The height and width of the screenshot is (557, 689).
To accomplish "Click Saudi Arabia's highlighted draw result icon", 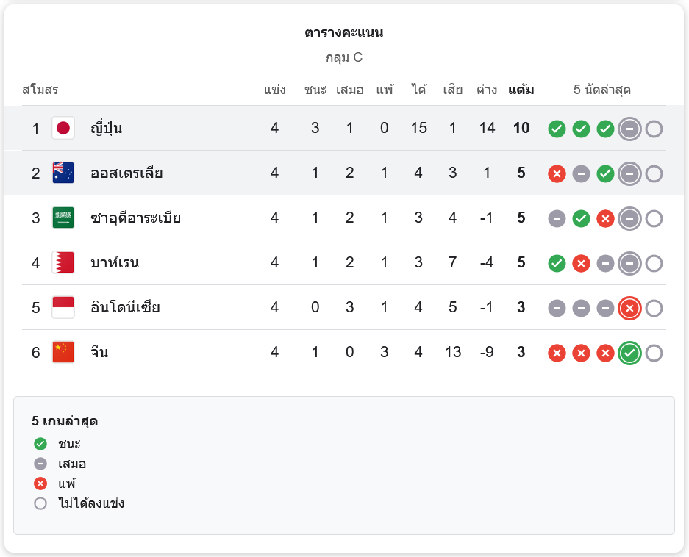I will click(x=629, y=219).
